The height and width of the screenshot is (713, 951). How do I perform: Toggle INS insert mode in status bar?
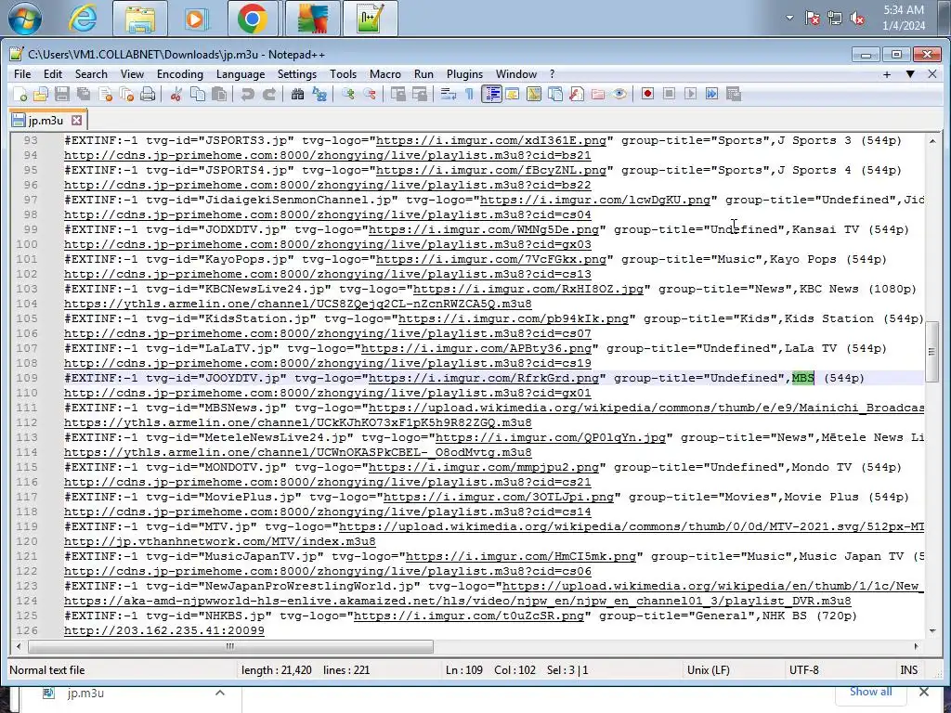(908, 670)
